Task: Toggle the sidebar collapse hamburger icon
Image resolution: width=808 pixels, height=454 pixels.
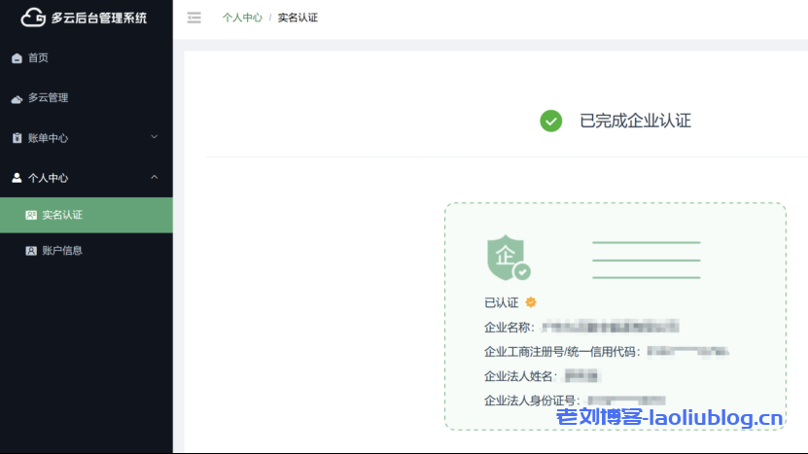Action: pos(194,17)
